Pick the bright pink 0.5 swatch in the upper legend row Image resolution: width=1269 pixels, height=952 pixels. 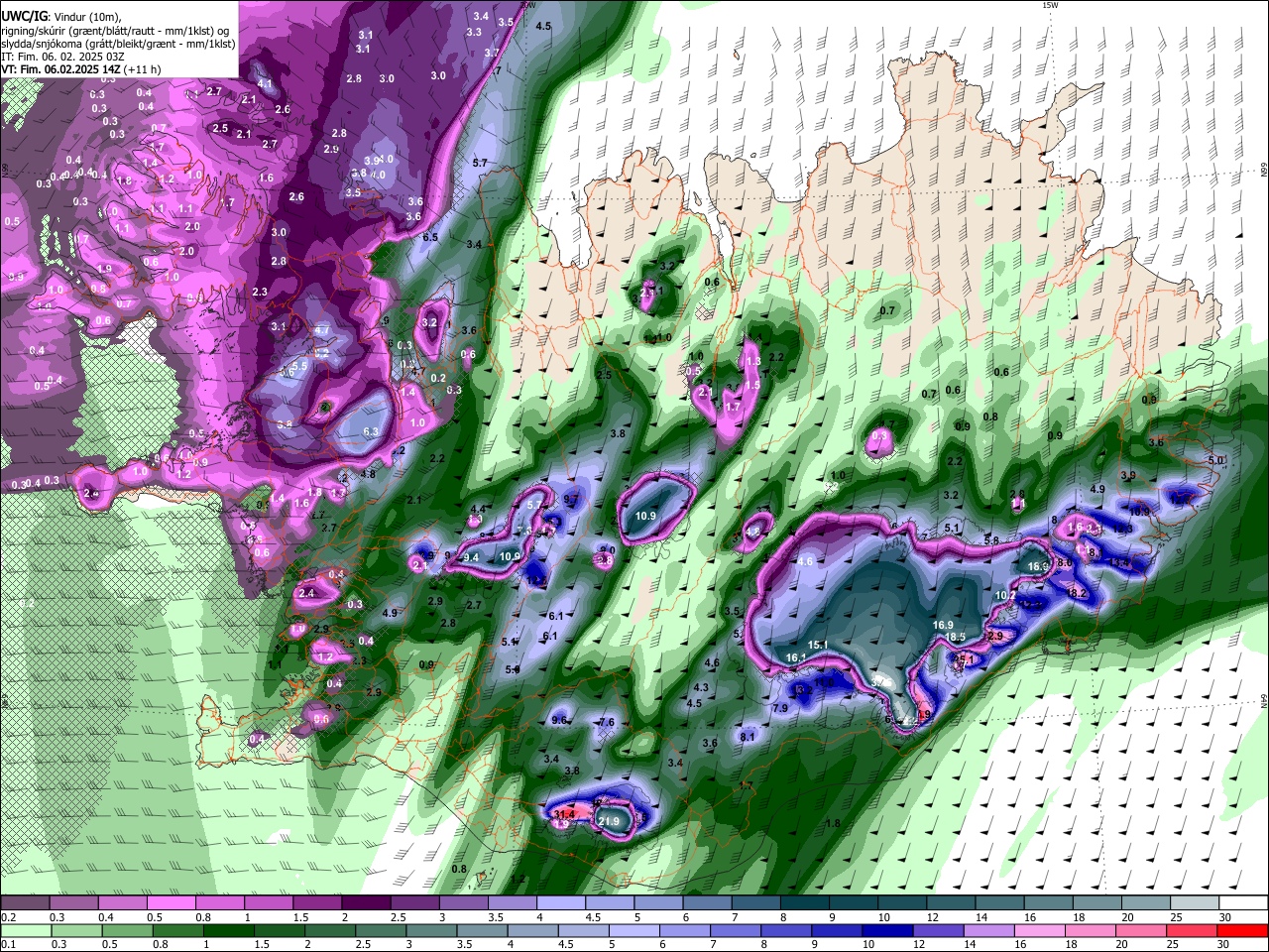point(171,903)
